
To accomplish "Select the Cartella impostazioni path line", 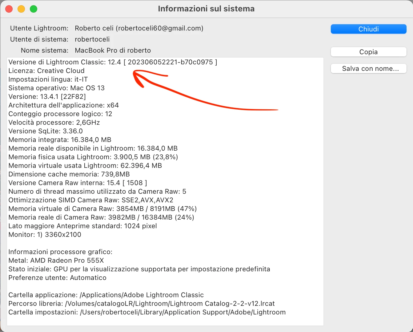I will (147, 312).
